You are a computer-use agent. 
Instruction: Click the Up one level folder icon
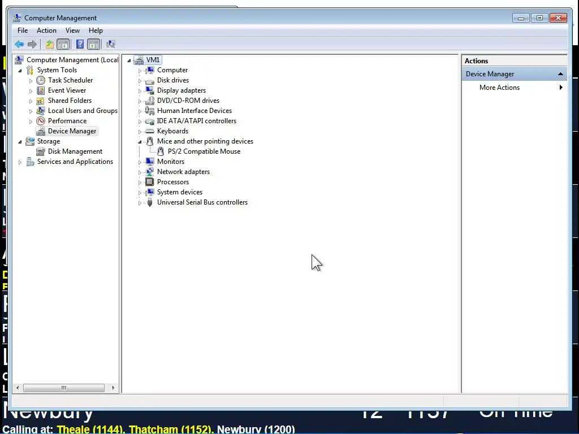(x=50, y=45)
